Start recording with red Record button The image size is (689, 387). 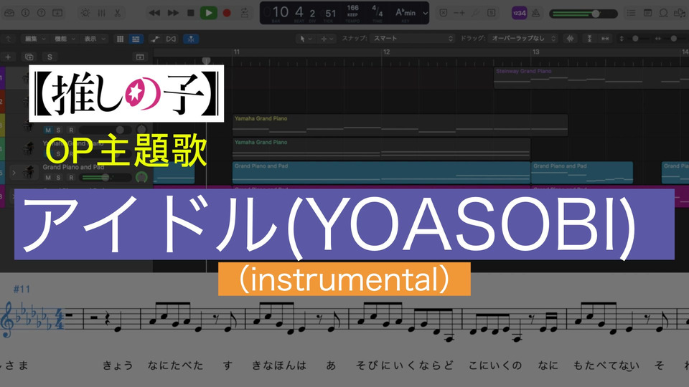[227, 13]
